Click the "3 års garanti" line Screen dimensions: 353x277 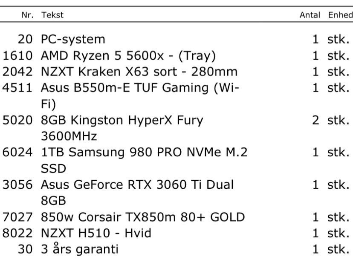pyautogui.click(x=79, y=249)
